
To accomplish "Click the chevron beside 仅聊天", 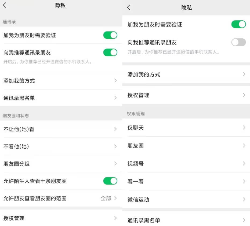I will (x=244, y=128).
